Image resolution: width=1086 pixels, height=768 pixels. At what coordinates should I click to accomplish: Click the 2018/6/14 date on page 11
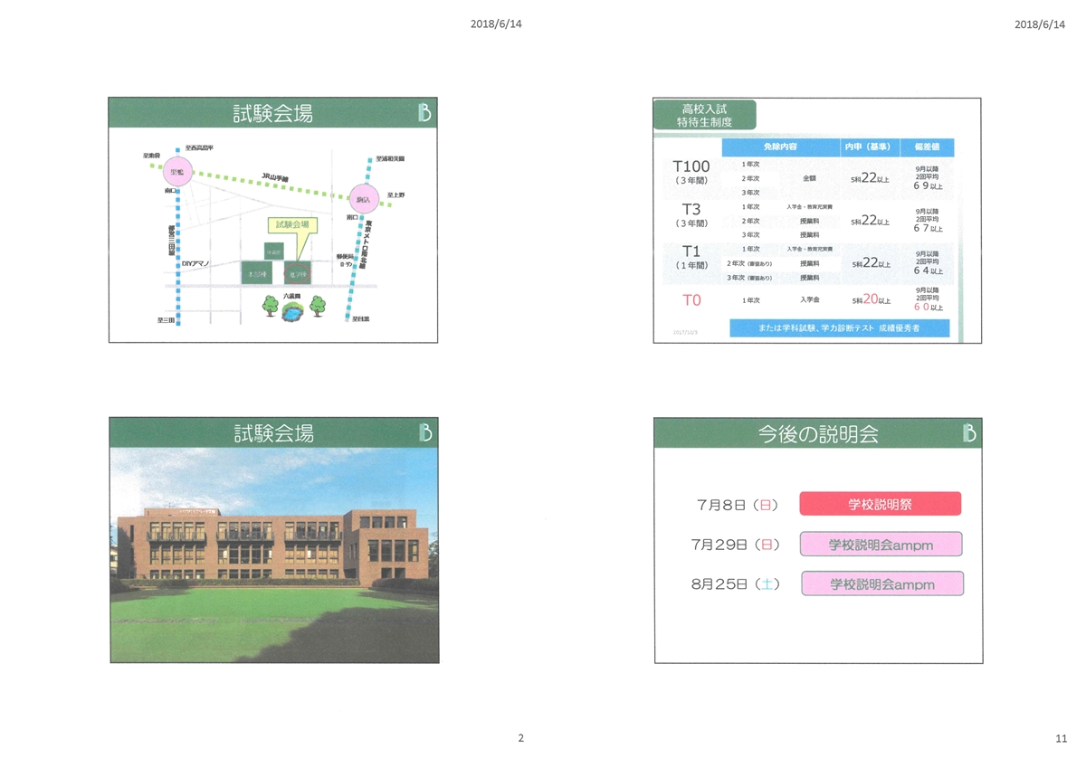[1041, 24]
